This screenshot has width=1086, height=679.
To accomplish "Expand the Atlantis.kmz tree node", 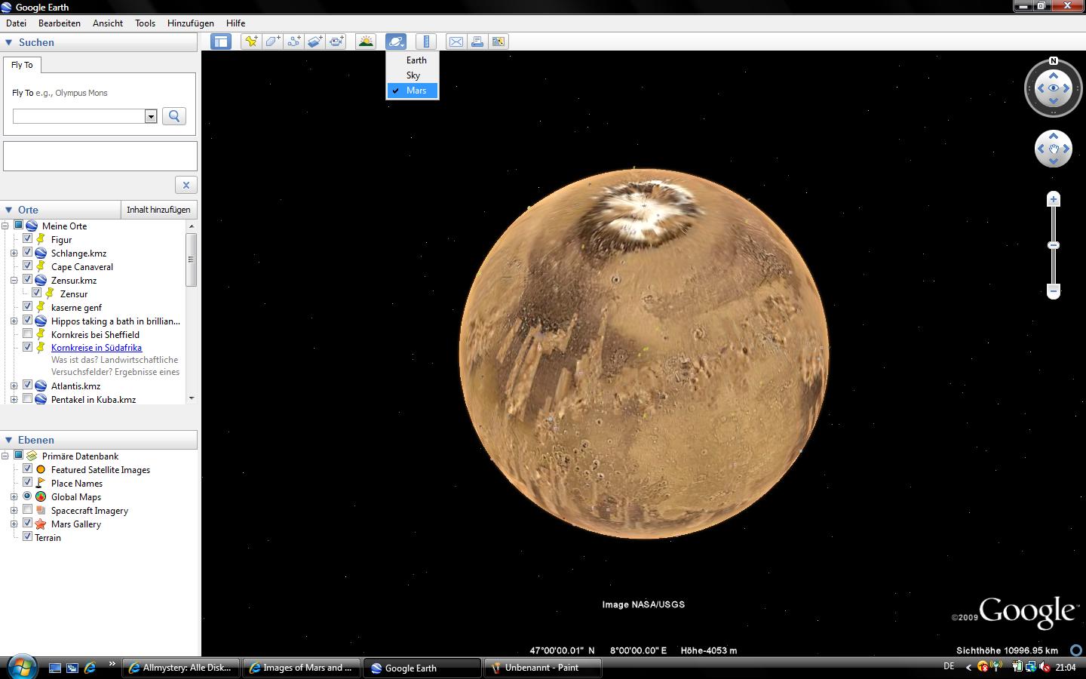I will click(x=14, y=386).
